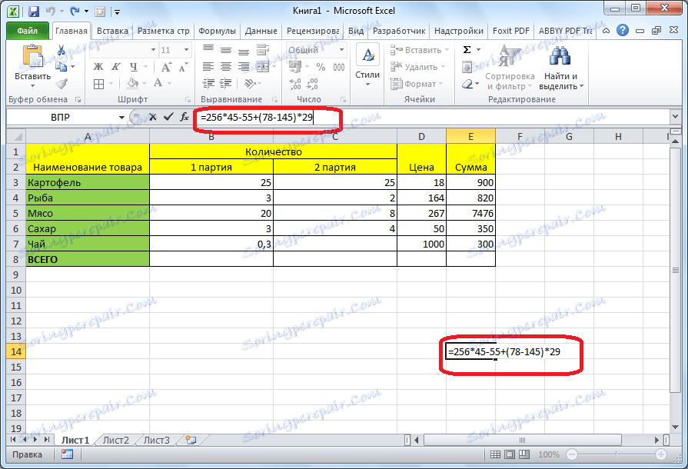Screen dimensions: 688x469
Task: Click the AutoSum Σ icon
Action: 467,50
